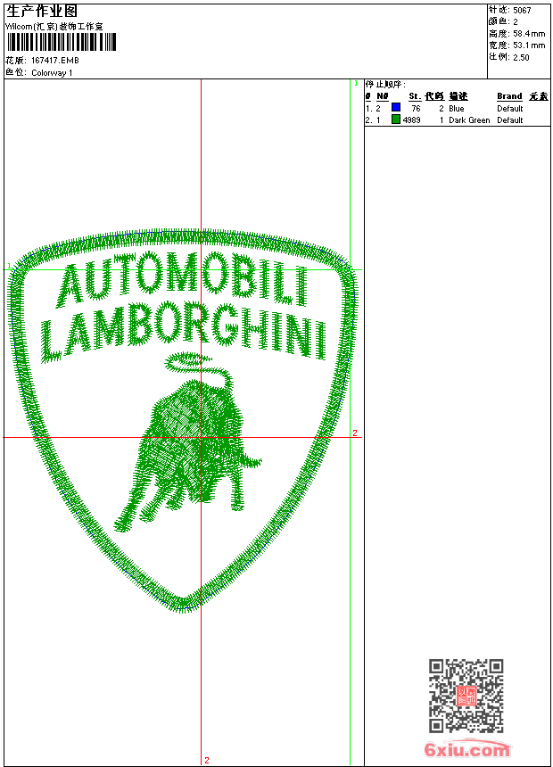The width and height of the screenshot is (553, 767).
Task: Click the 'Wilcom(汇京)' studio name text
Action: click(x=32, y=27)
